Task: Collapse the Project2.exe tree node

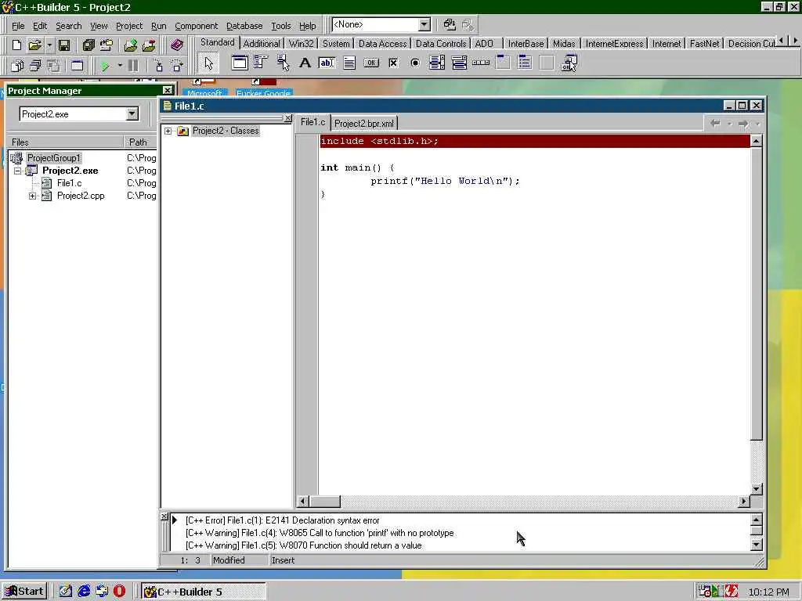Action: (x=17, y=171)
